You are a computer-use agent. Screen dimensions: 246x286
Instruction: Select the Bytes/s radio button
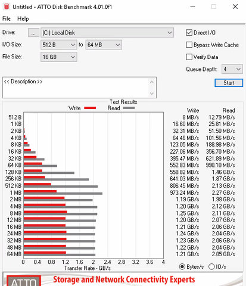[x=182, y=266]
